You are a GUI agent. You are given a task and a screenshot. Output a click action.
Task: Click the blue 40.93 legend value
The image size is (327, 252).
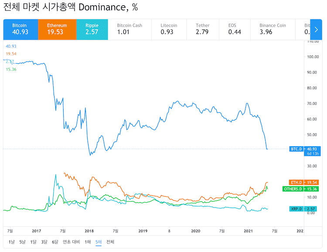tap(11, 46)
